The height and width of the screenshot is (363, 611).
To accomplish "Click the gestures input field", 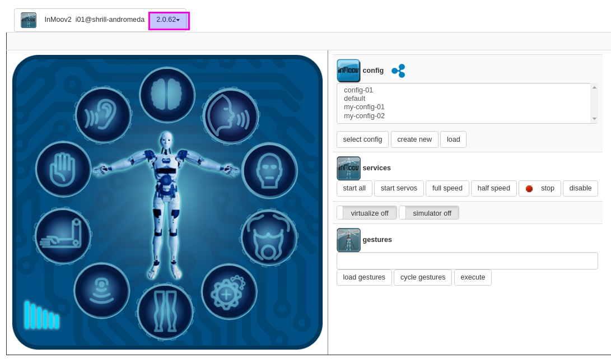I will coord(467,261).
